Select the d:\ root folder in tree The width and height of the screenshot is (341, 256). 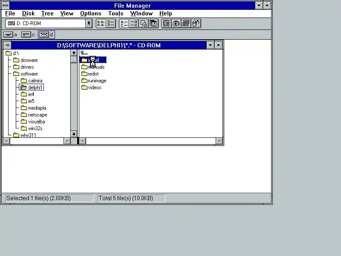click(12, 53)
